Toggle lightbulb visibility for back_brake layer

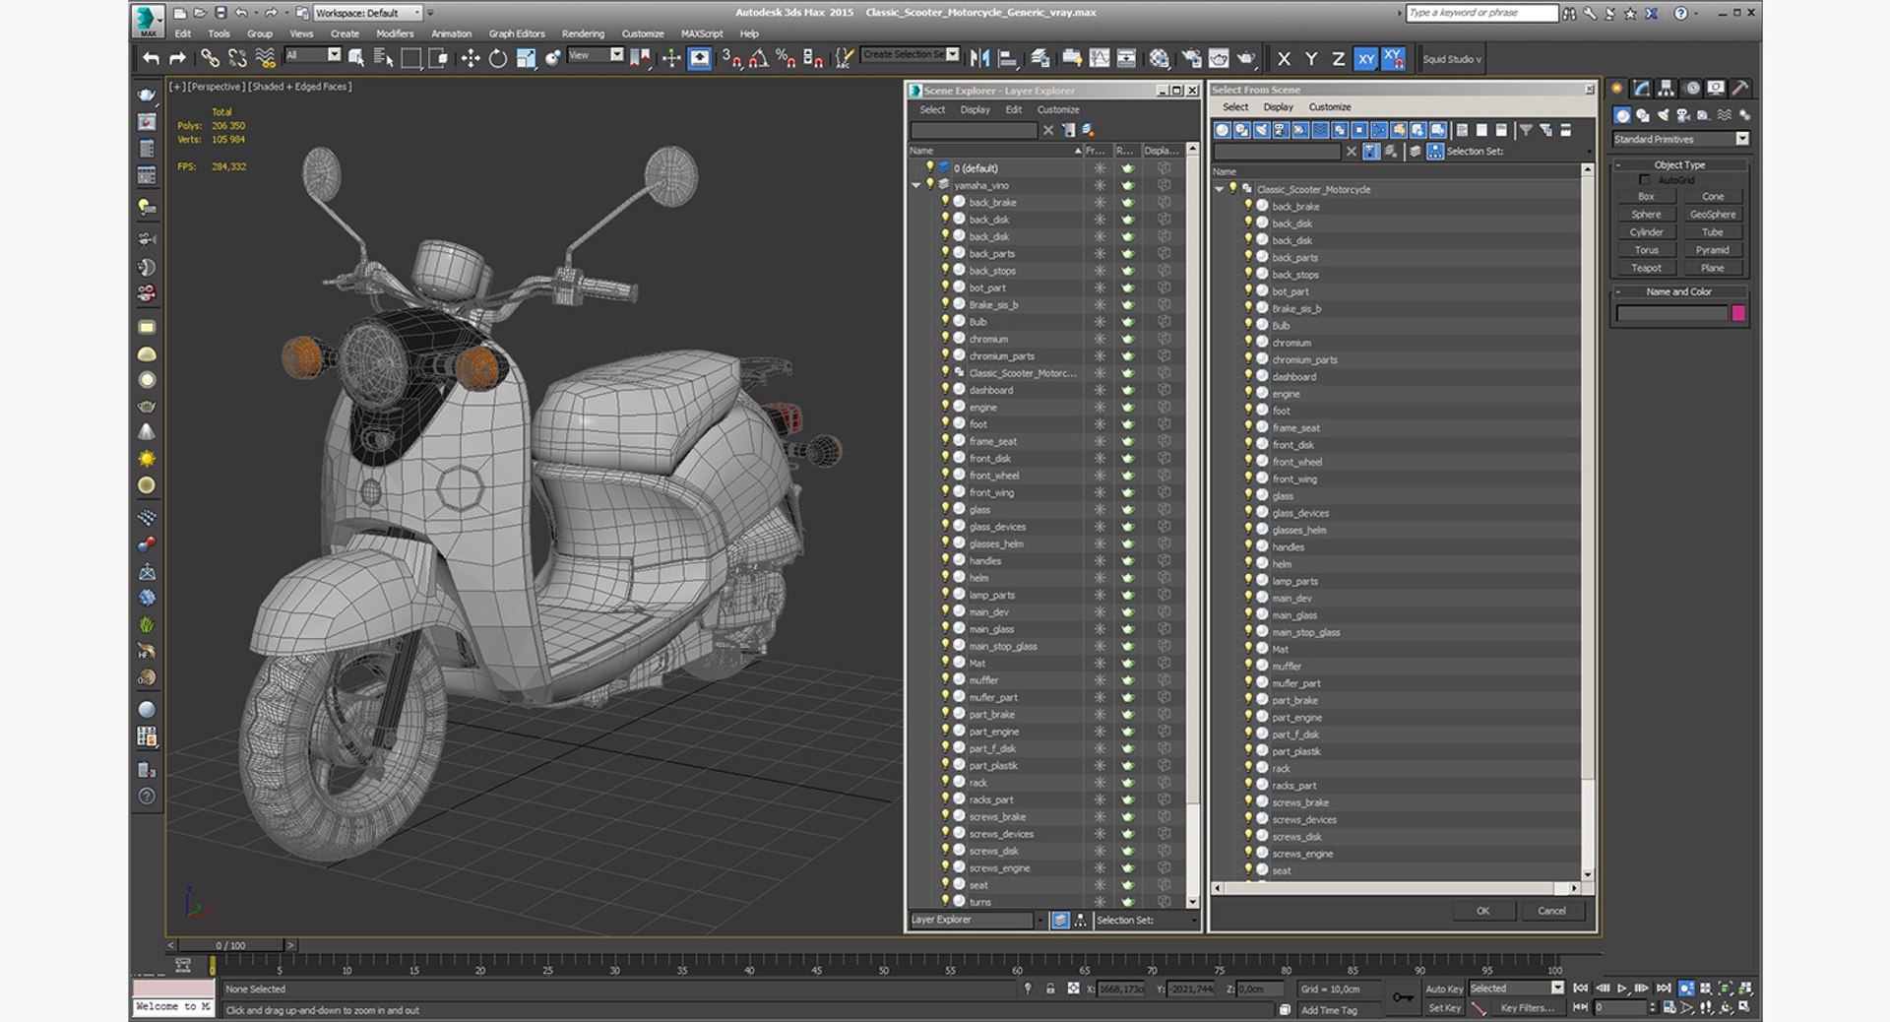945,202
